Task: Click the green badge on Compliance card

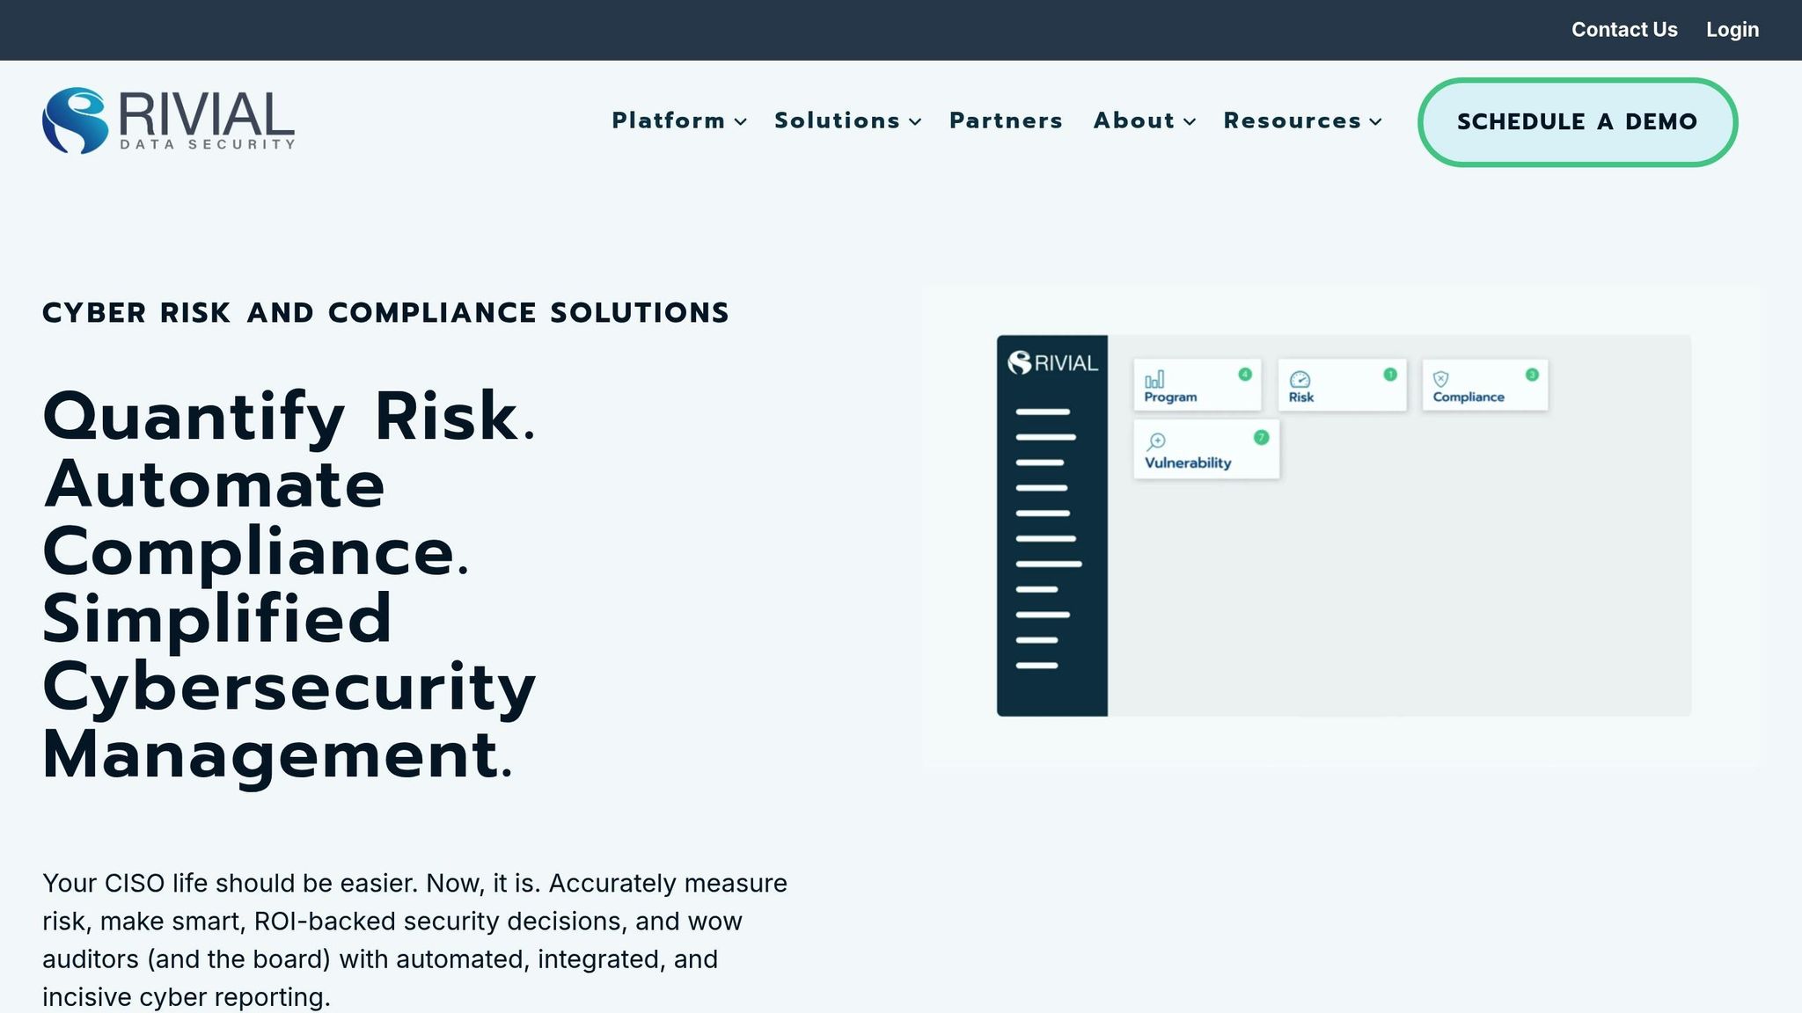Action: pyautogui.click(x=1532, y=375)
